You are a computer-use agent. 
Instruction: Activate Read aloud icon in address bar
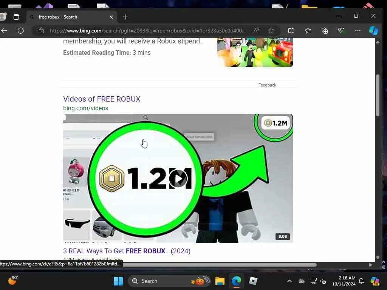pos(256,31)
